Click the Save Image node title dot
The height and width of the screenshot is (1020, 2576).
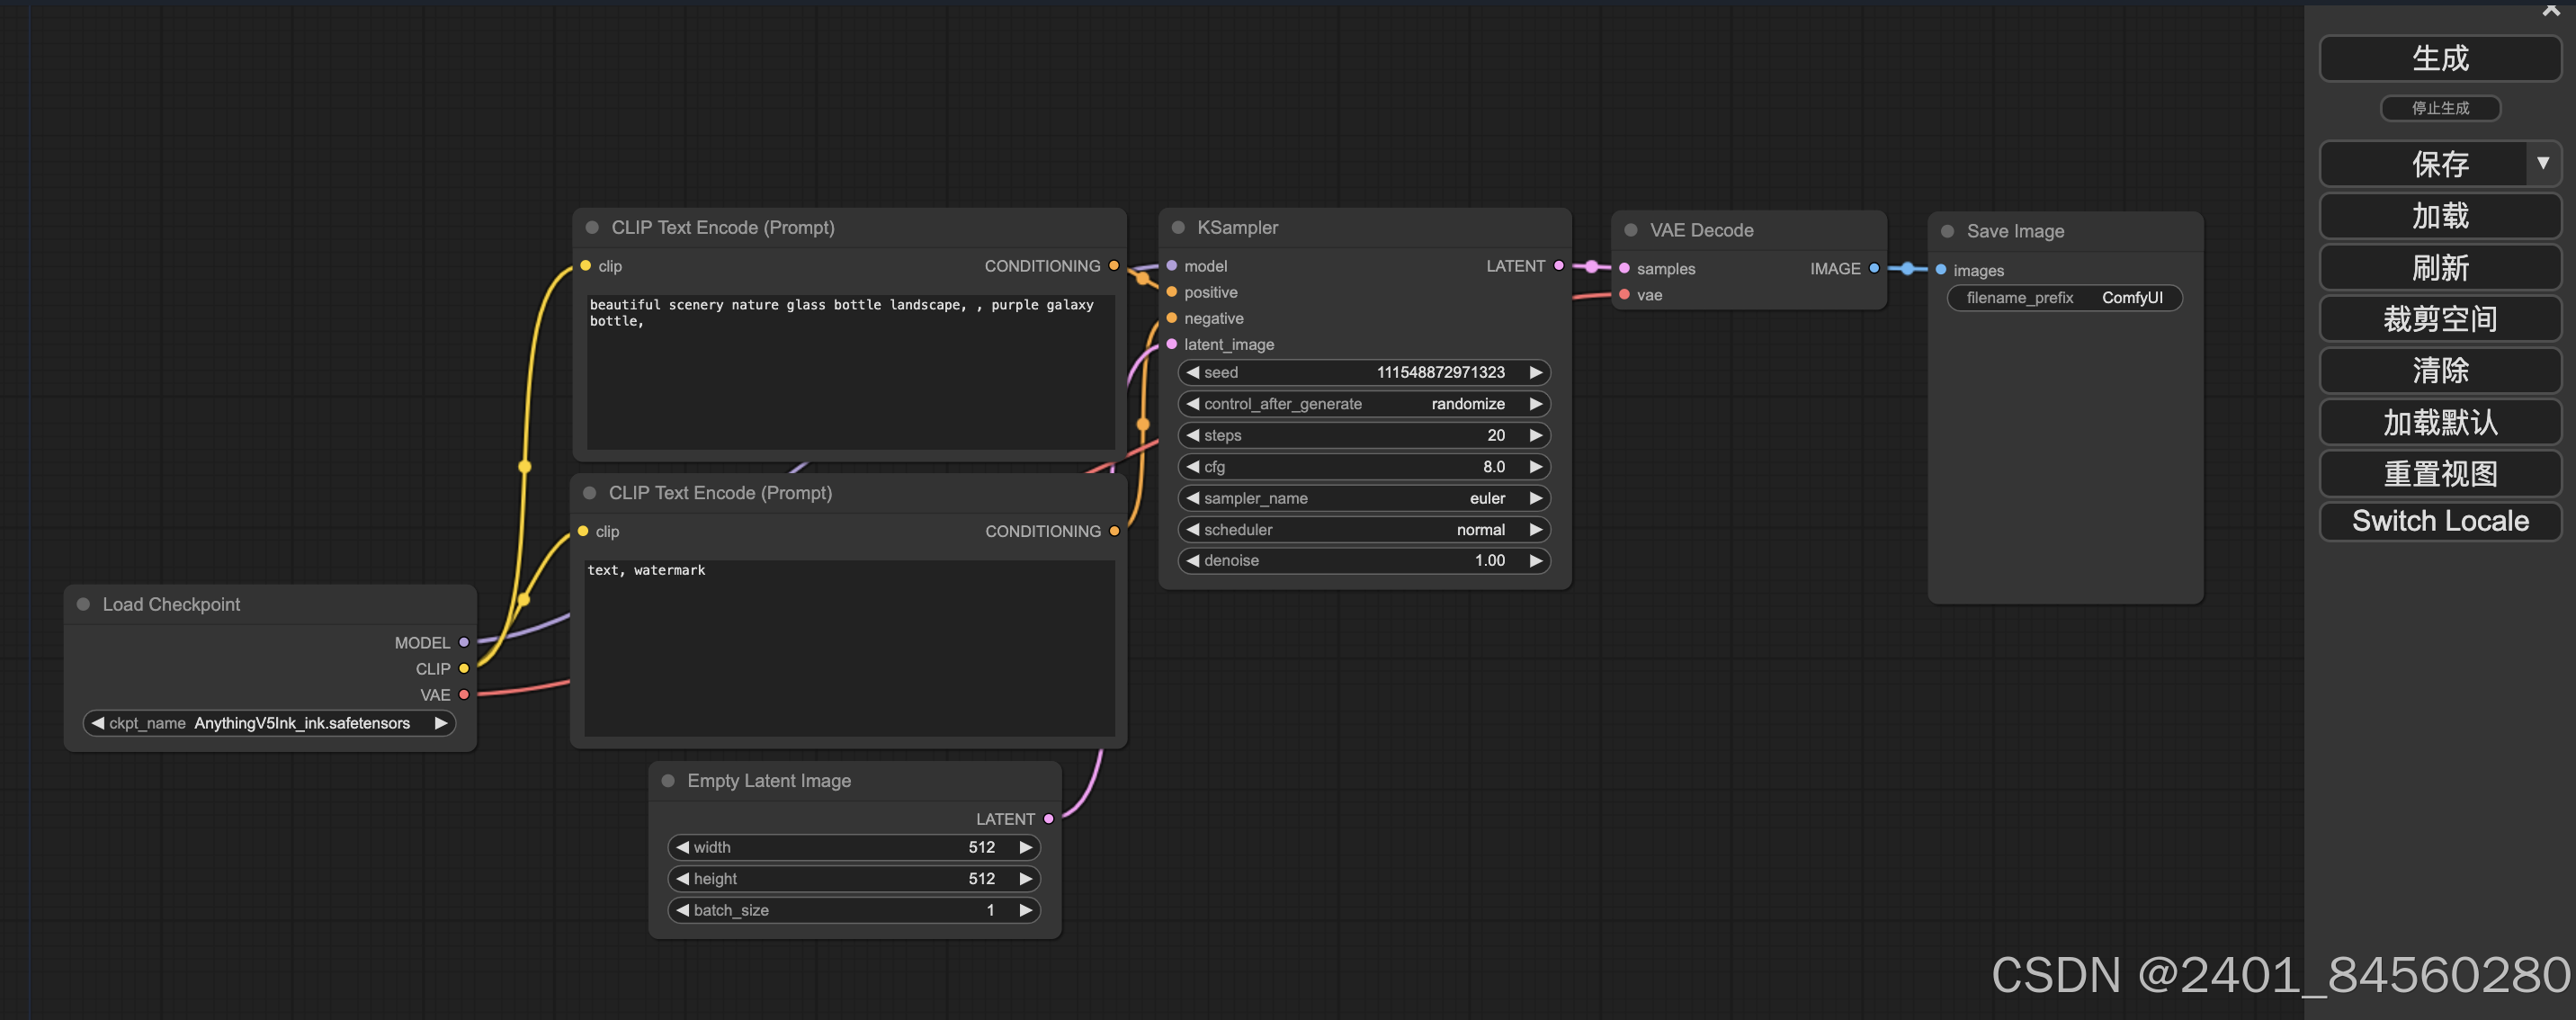1947,231
